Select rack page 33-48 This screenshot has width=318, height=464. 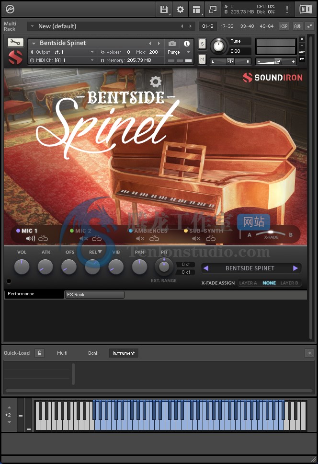pyautogui.click(x=247, y=26)
